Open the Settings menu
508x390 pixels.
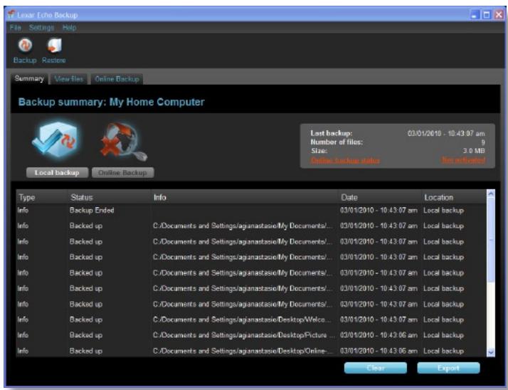(41, 28)
